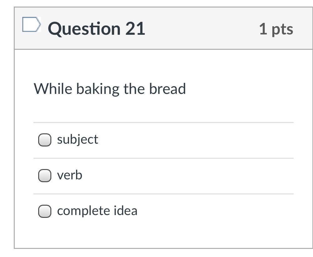The image size is (313, 257).
Task: Flag Question 21 for review
Action: pyautogui.click(x=31, y=25)
